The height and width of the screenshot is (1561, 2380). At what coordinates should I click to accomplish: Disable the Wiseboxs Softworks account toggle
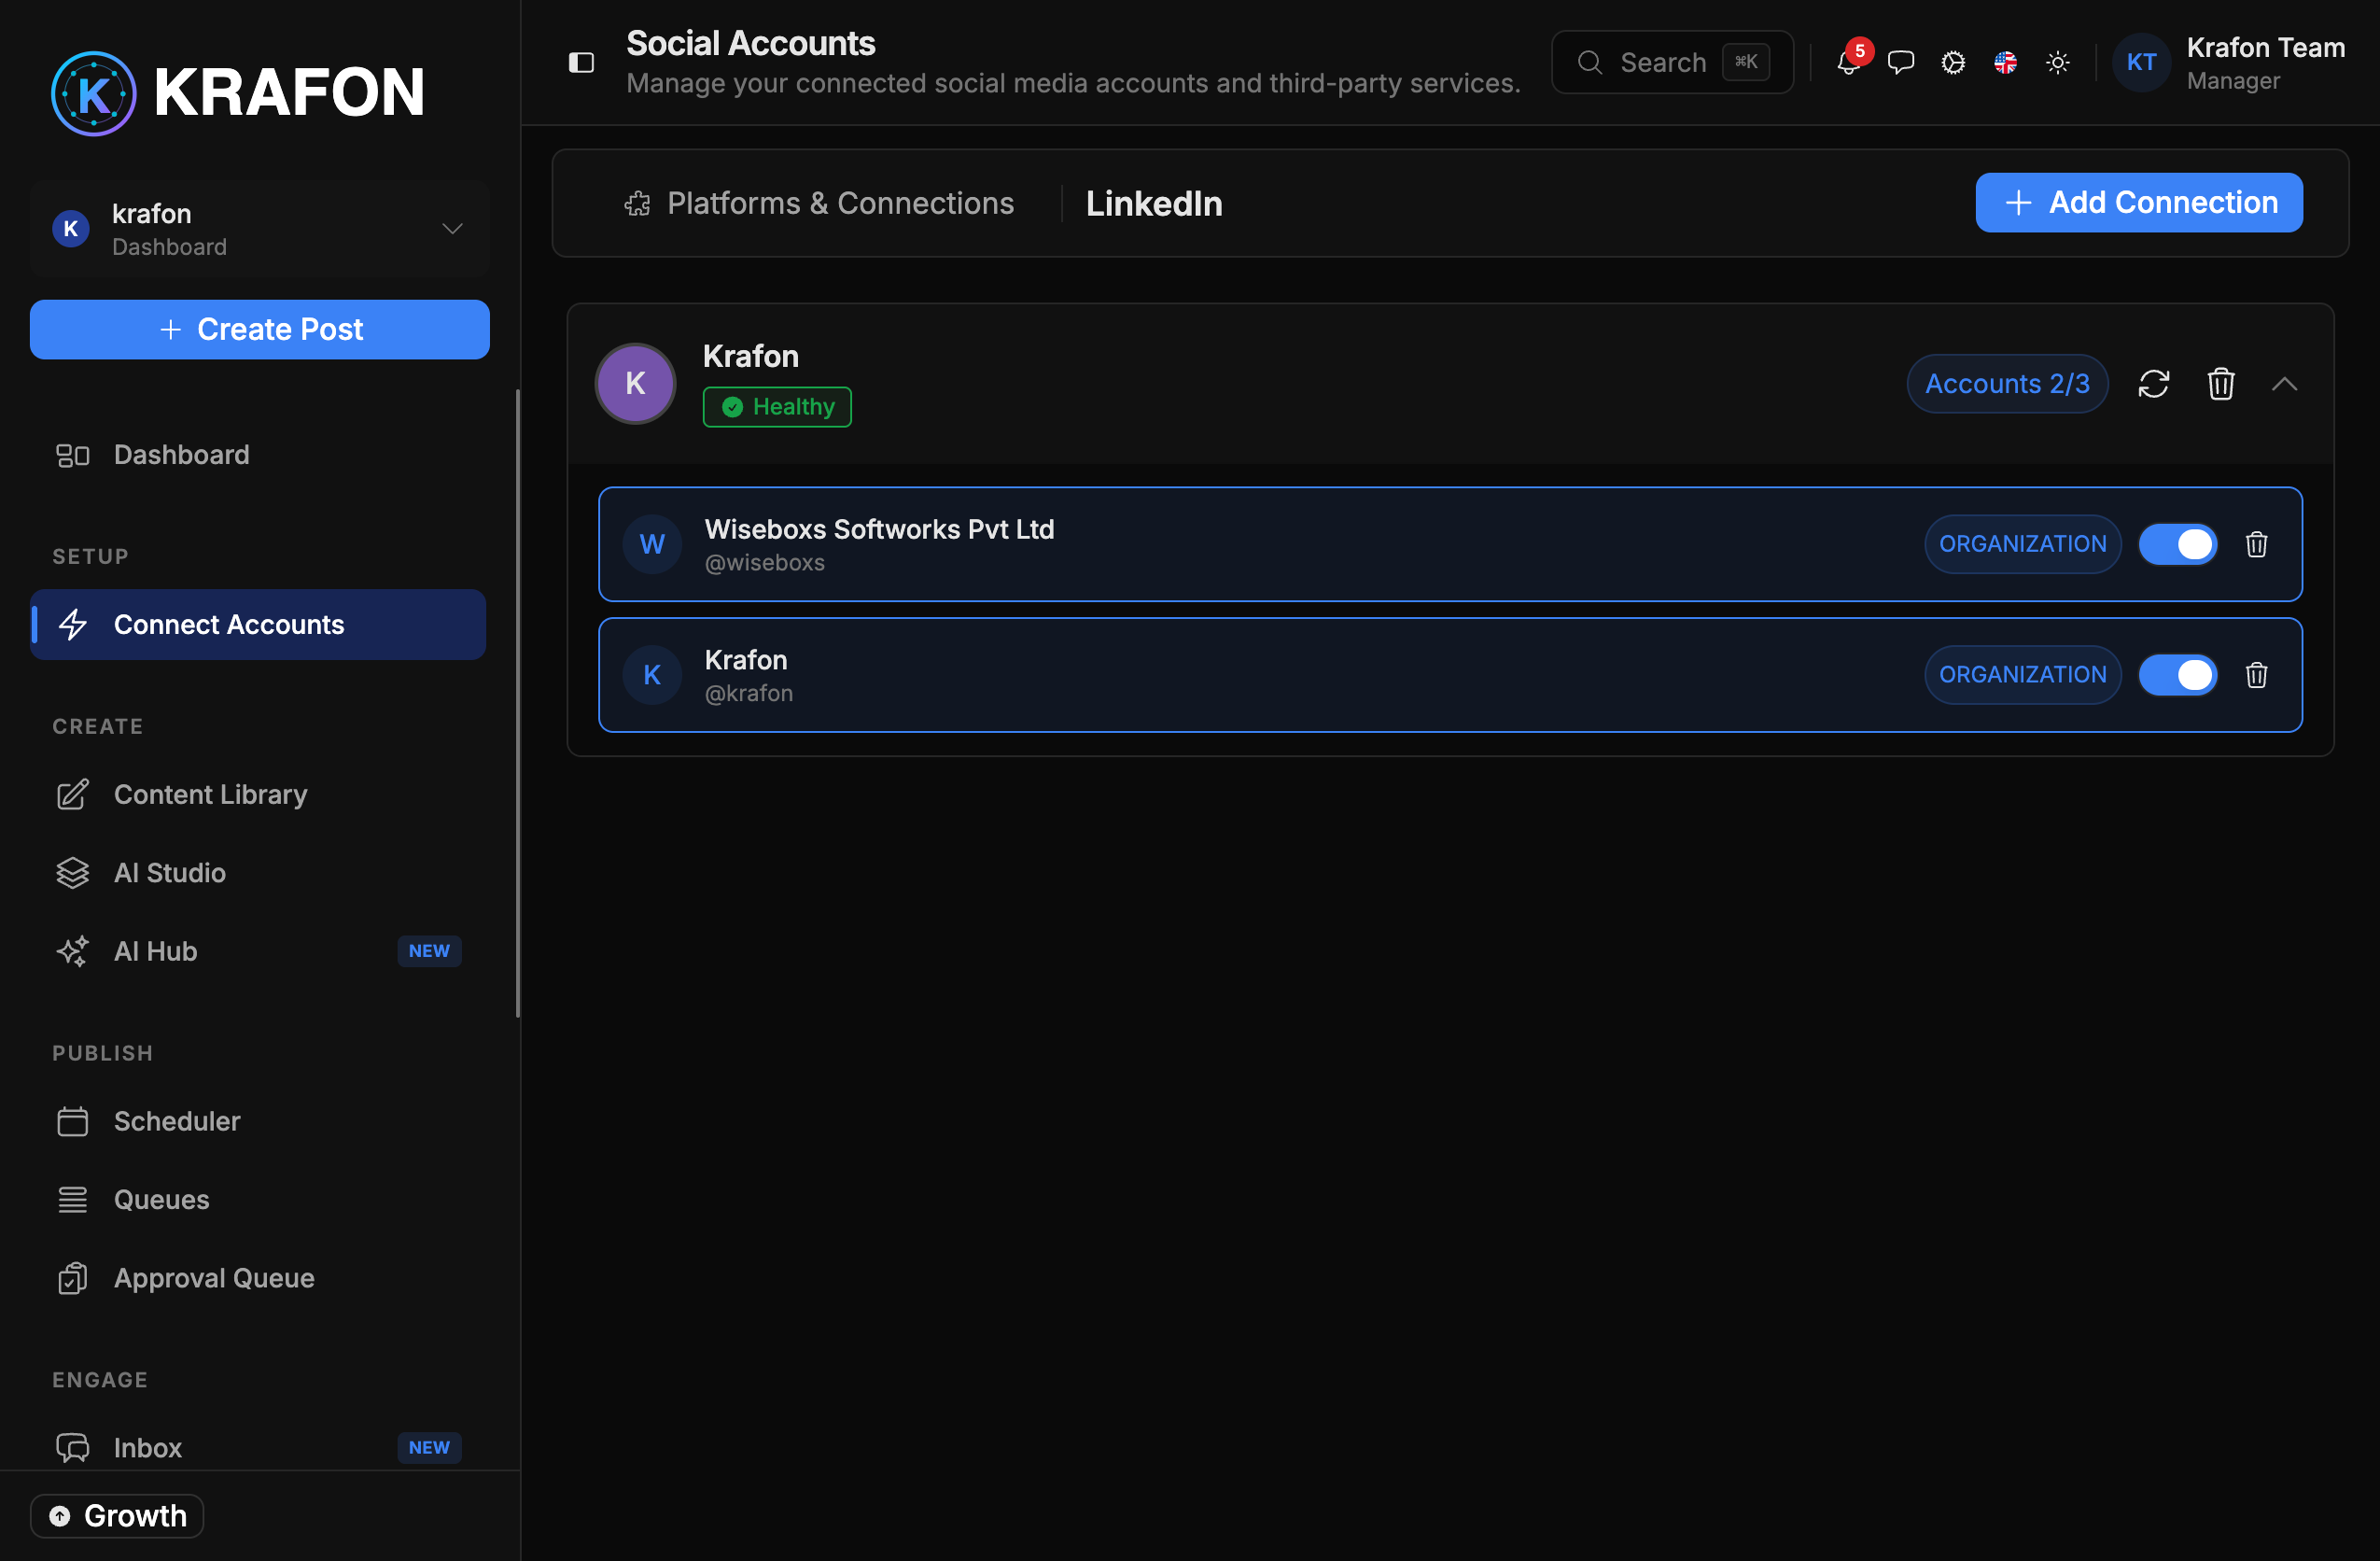click(2178, 544)
